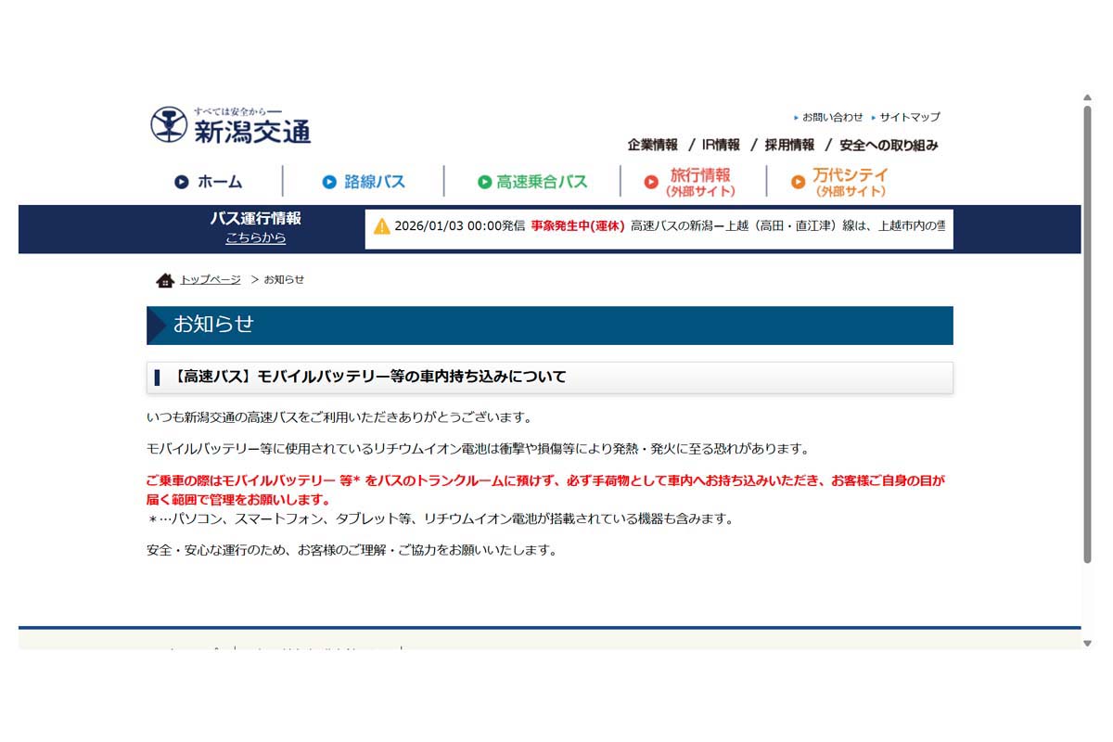Viewport: 1113px width, 742px height.
Task: Click the green circle icon beside 高速乗合バス
Action: click(x=483, y=182)
